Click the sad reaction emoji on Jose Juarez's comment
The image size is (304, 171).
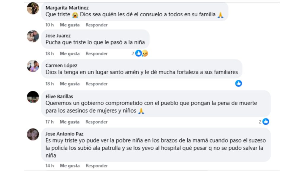[144, 53]
